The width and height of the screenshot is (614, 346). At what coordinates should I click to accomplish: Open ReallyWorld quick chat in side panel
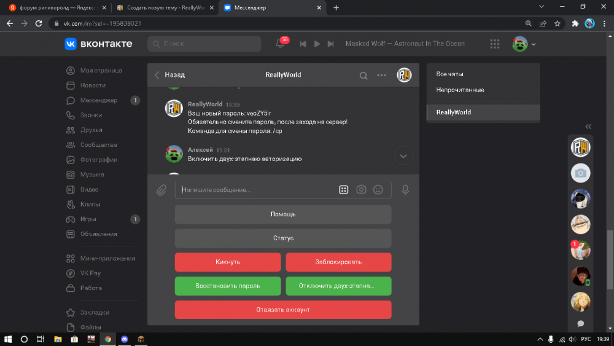pos(580,147)
